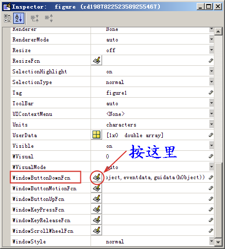Click the pencil icon in Tag row
The image size is (225, 249).
(x=211, y=92)
